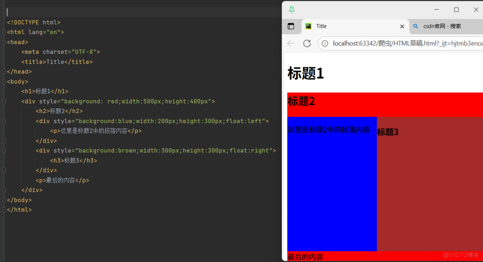
Task: Collapse the head section fold arrow
Action: [3, 41]
